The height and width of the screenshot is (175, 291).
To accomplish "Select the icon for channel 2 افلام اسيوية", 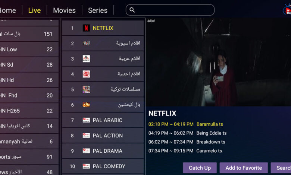I will click(86, 43).
